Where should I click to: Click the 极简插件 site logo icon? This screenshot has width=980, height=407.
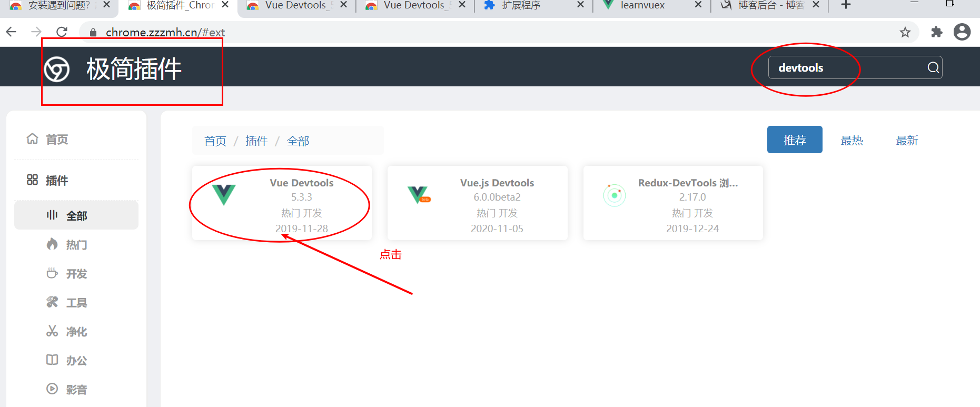coord(57,70)
